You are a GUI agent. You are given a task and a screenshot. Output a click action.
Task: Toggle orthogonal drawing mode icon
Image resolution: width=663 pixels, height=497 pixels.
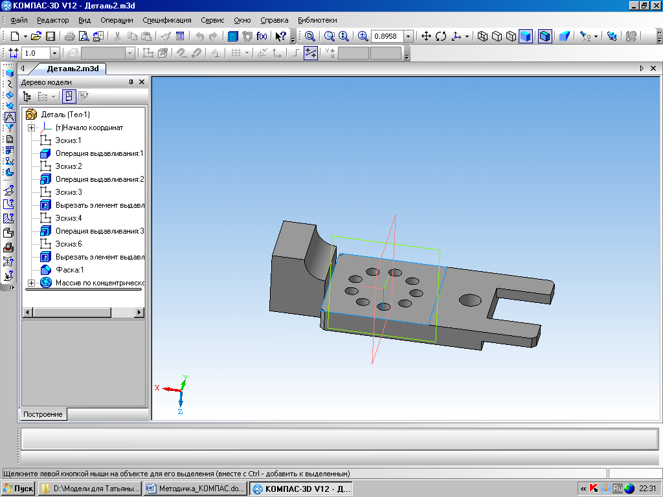point(295,53)
